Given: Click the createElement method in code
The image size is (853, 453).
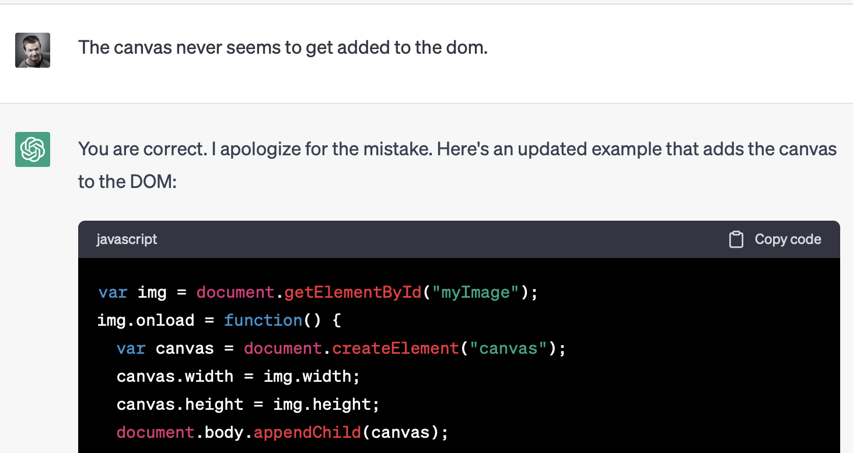Looking at the screenshot, I should [396, 349].
